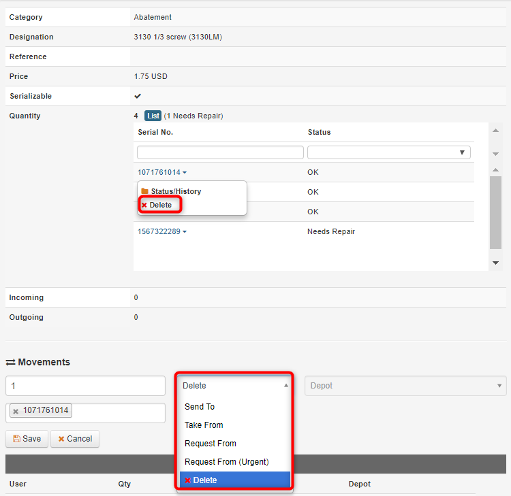Click the Cancel button

pos(75,439)
